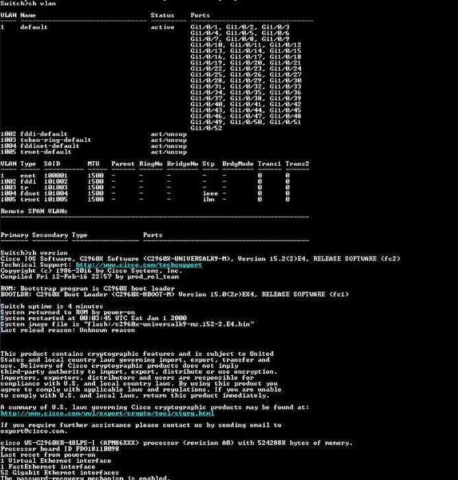This screenshot has height=480, width=458.
Task: Click the 'Copyright (c) 1986-2016' line
Action: click(x=92, y=271)
